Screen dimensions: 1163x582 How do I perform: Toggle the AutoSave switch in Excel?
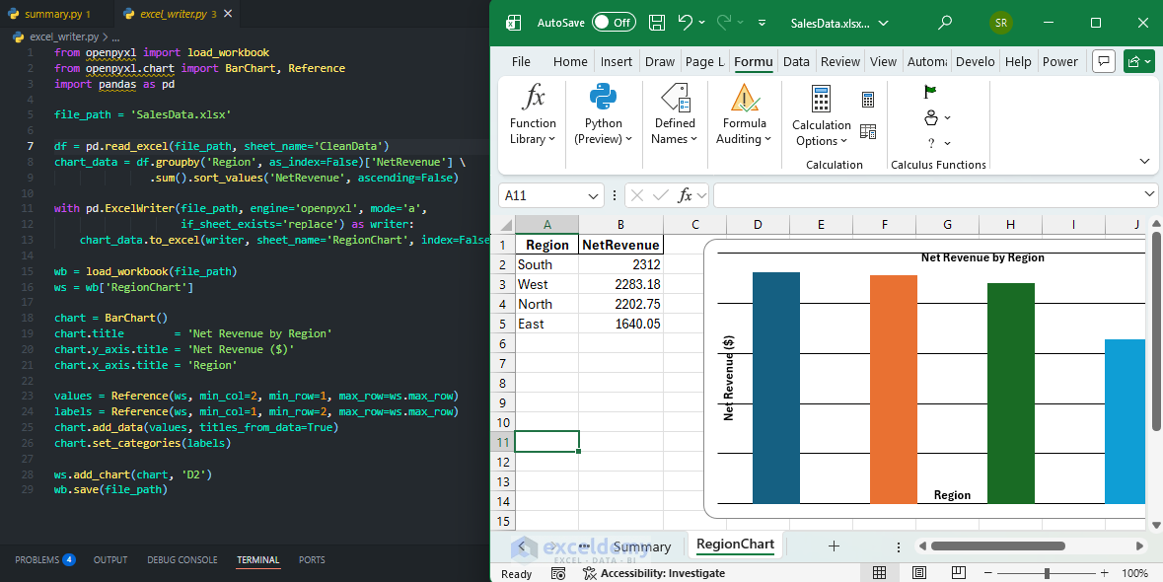point(614,23)
